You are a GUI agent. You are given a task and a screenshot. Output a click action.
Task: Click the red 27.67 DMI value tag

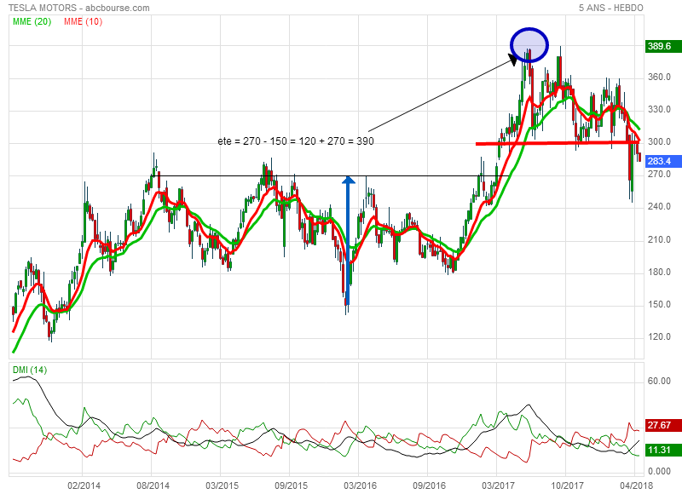coord(663,425)
